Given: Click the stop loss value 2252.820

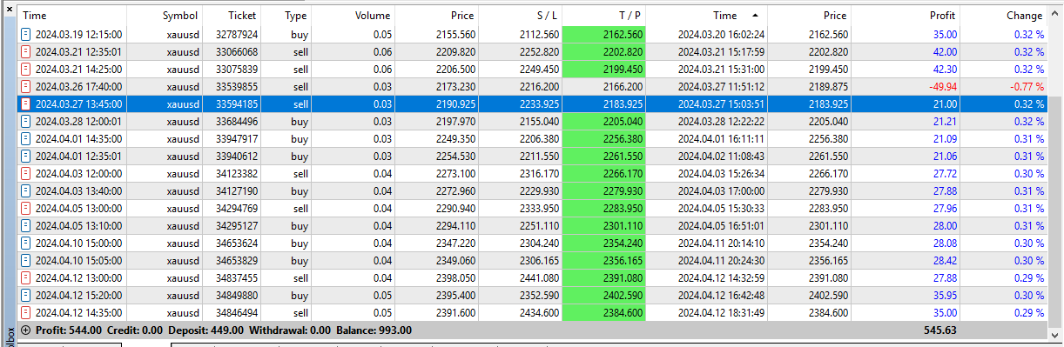Looking at the screenshot, I should coord(539,52).
